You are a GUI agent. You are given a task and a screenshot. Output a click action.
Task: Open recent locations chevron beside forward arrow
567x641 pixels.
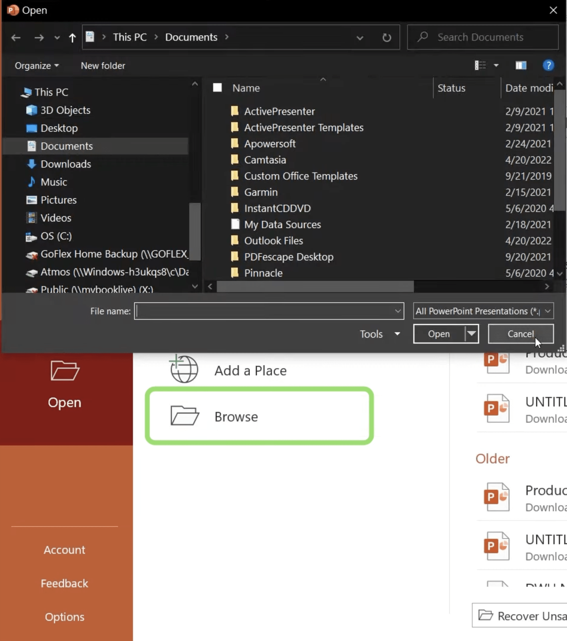click(57, 38)
